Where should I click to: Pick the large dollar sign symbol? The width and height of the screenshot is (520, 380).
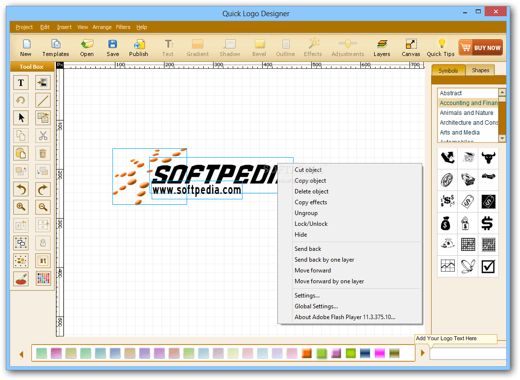488,223
